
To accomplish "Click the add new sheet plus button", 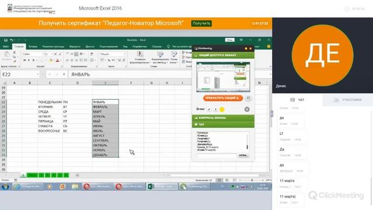I will point(78,175).
